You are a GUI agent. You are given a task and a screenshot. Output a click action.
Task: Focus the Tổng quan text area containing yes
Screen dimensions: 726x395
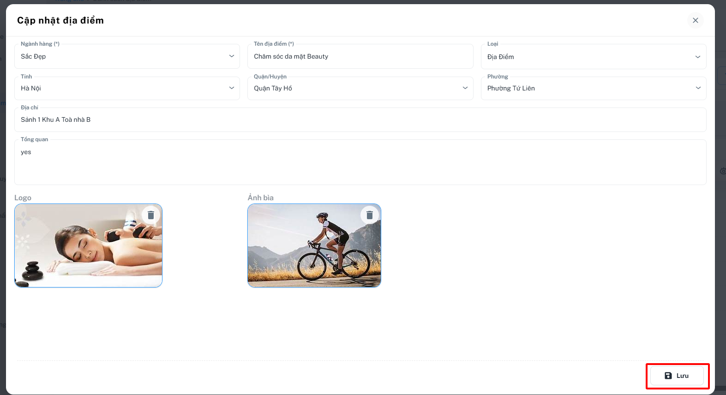360,162
